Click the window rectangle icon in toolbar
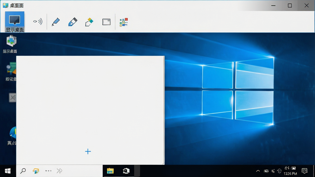Screen dimensions: 315x177 106,22
